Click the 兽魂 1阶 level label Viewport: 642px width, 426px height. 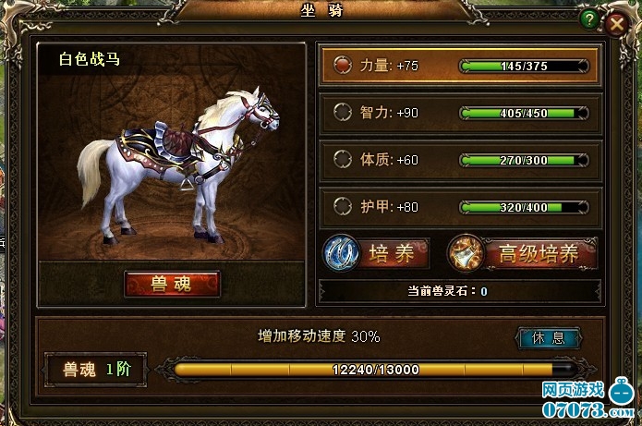pyautogui.click(x=96, y=370)
